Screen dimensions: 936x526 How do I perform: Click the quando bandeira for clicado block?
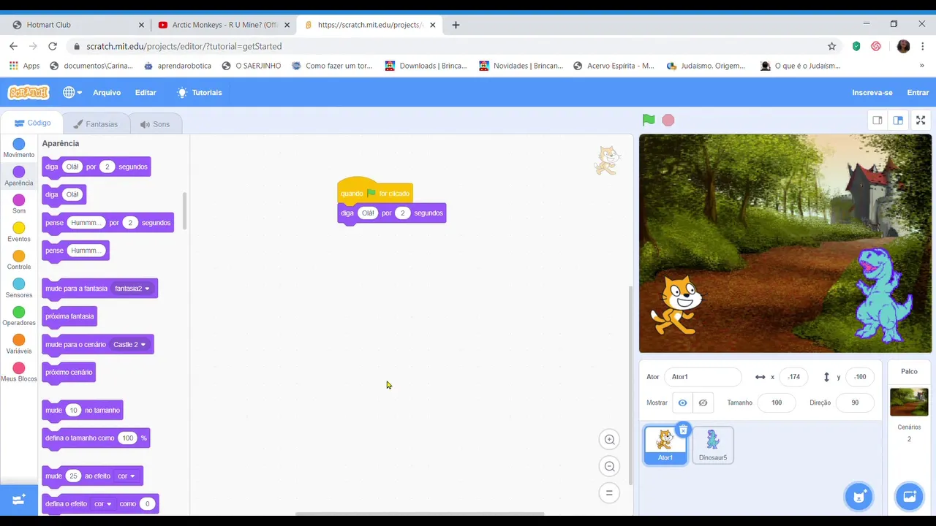[375, 191]
